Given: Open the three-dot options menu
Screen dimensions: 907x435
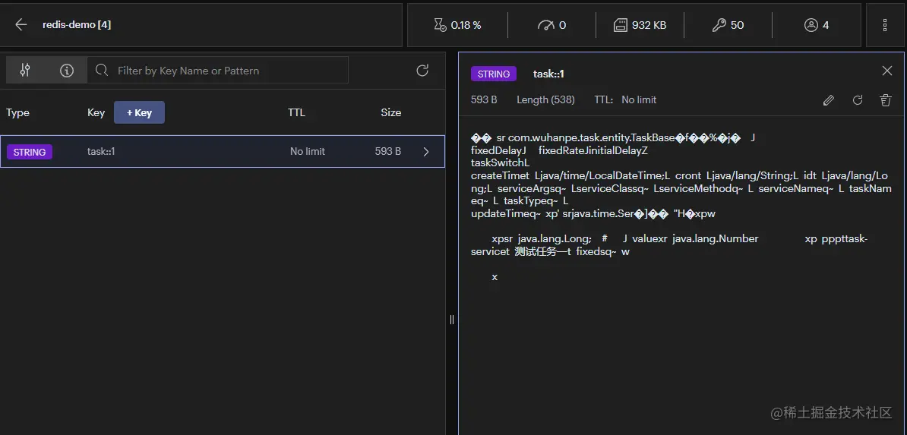Looking at the screenshot, I should point(885,25).
